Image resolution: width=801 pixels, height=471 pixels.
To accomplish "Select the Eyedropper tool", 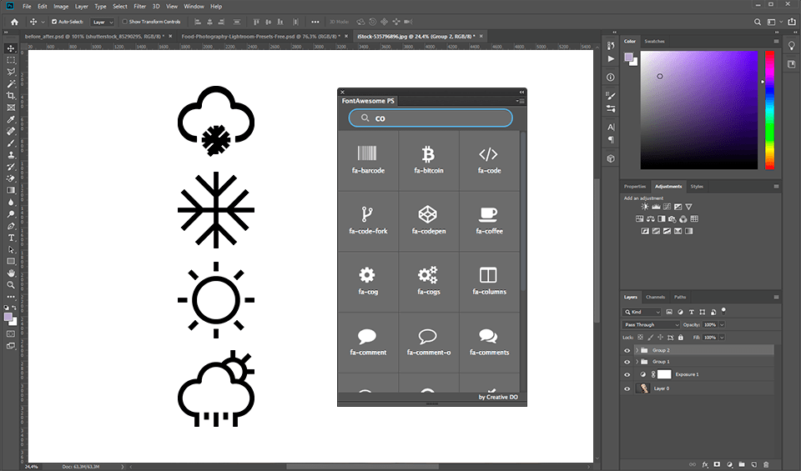I will (x=11, y=119).
